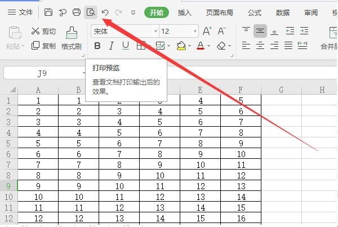
Task: Select column header G
Action: [x=281, y=90]
